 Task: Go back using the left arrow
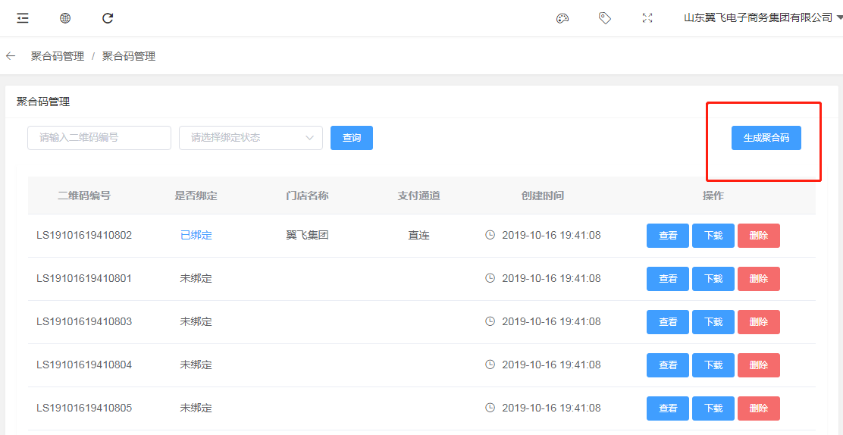tap(10, 56)
